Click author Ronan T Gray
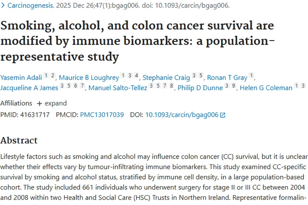Image resolution: width=308 pixels, height=205 pixels. [227, 77]
